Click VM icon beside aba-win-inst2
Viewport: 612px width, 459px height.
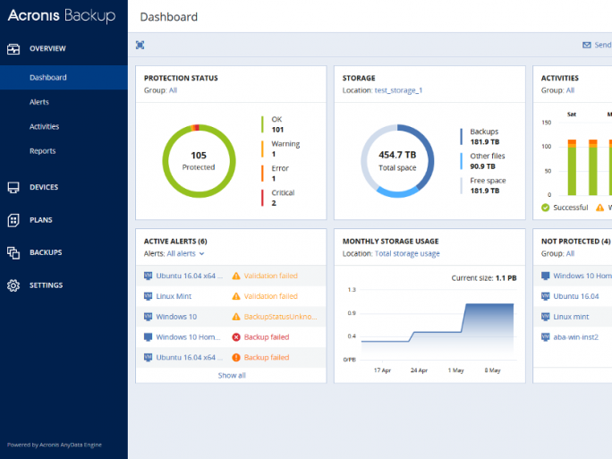[x=545, y=336]
